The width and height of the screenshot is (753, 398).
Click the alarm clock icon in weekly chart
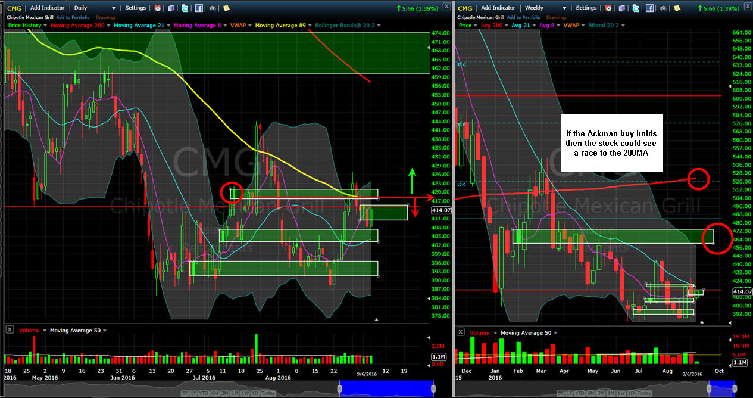[608, 8]
